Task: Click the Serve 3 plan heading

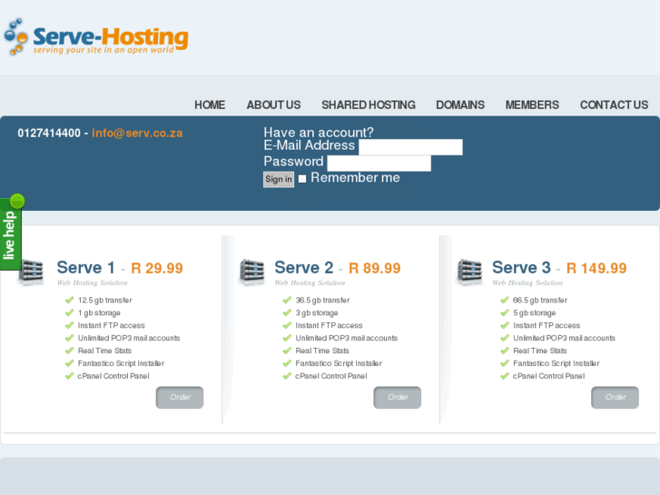Action: (521, 268)
